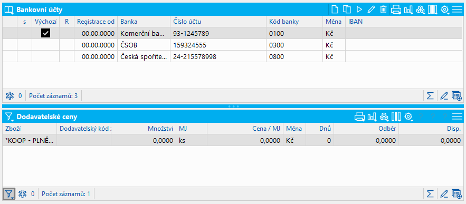
Task: Click the Výchozí column header
Action: [x=45, y=22]
